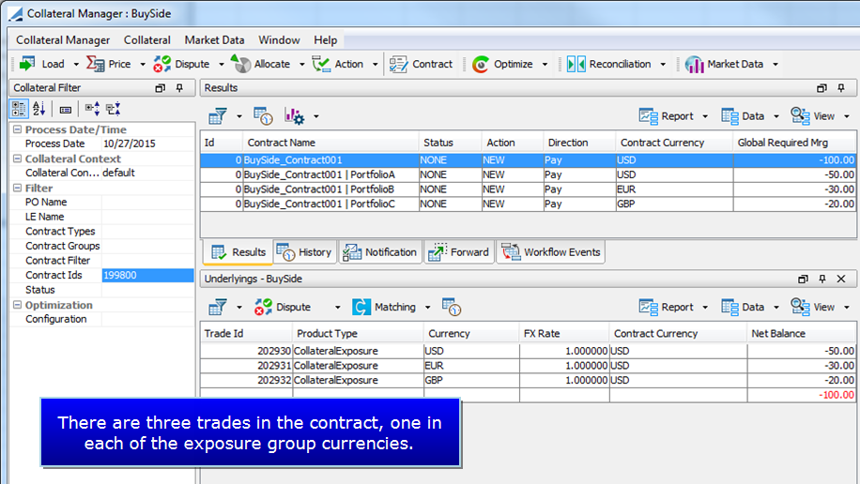This screenshot has width=860, height=484.
Task: Open the Collateral menu
Action: [147, 40]
